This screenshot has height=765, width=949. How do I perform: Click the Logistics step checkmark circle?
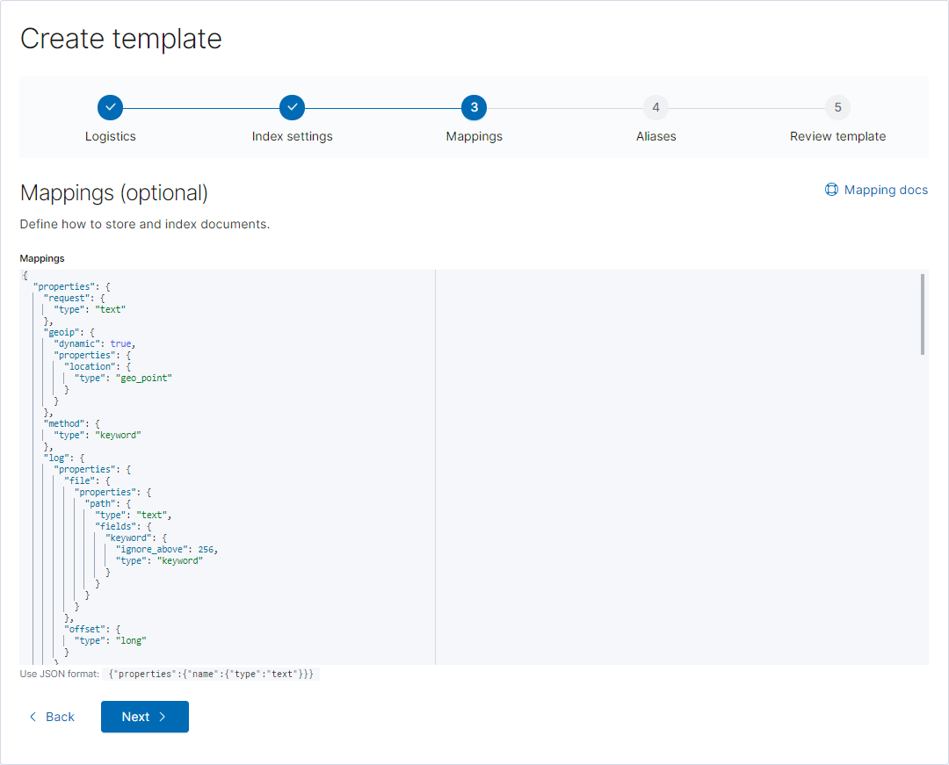[x=110, y=108]
